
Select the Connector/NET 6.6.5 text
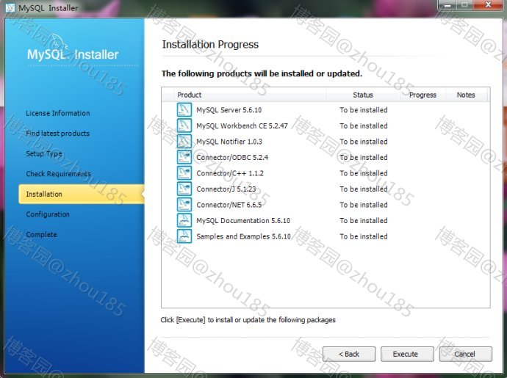229,205
